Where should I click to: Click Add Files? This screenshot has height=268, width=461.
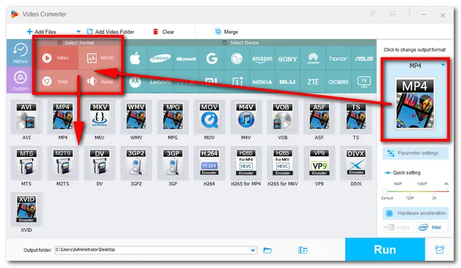(41, 32)
